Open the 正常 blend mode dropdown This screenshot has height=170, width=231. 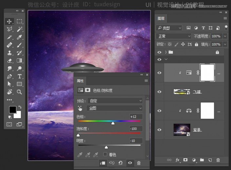coord(174,36)
